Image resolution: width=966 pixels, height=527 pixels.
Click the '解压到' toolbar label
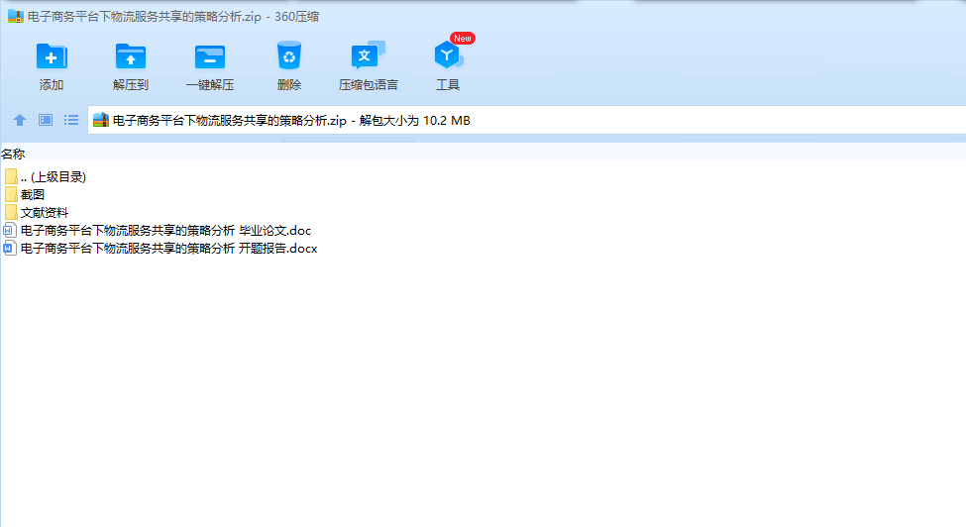pos(131,85)
